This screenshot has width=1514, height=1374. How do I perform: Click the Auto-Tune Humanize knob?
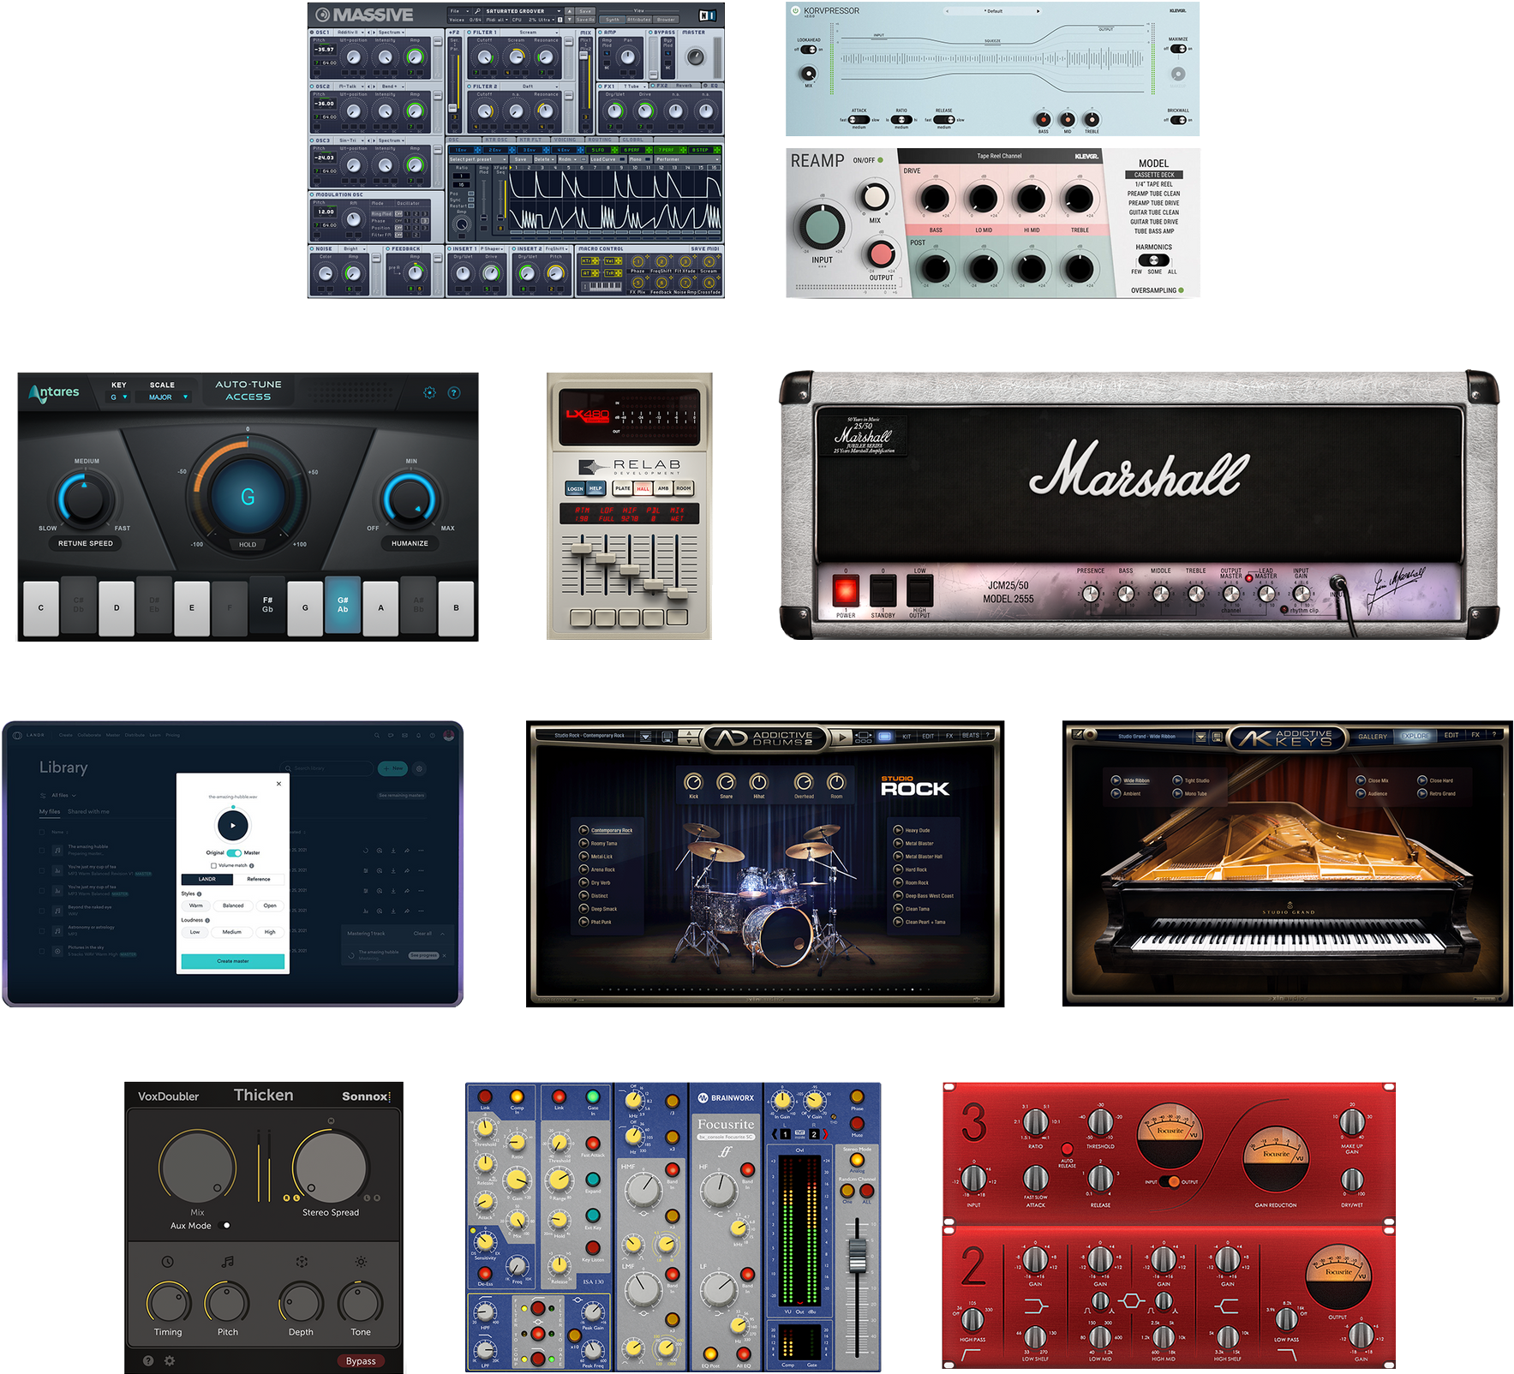(410, 498)
